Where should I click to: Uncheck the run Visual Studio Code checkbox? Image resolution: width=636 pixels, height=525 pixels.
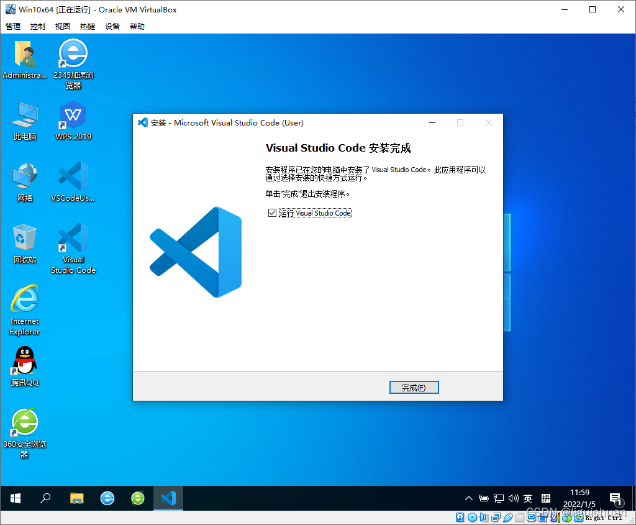tap(272, 213)
